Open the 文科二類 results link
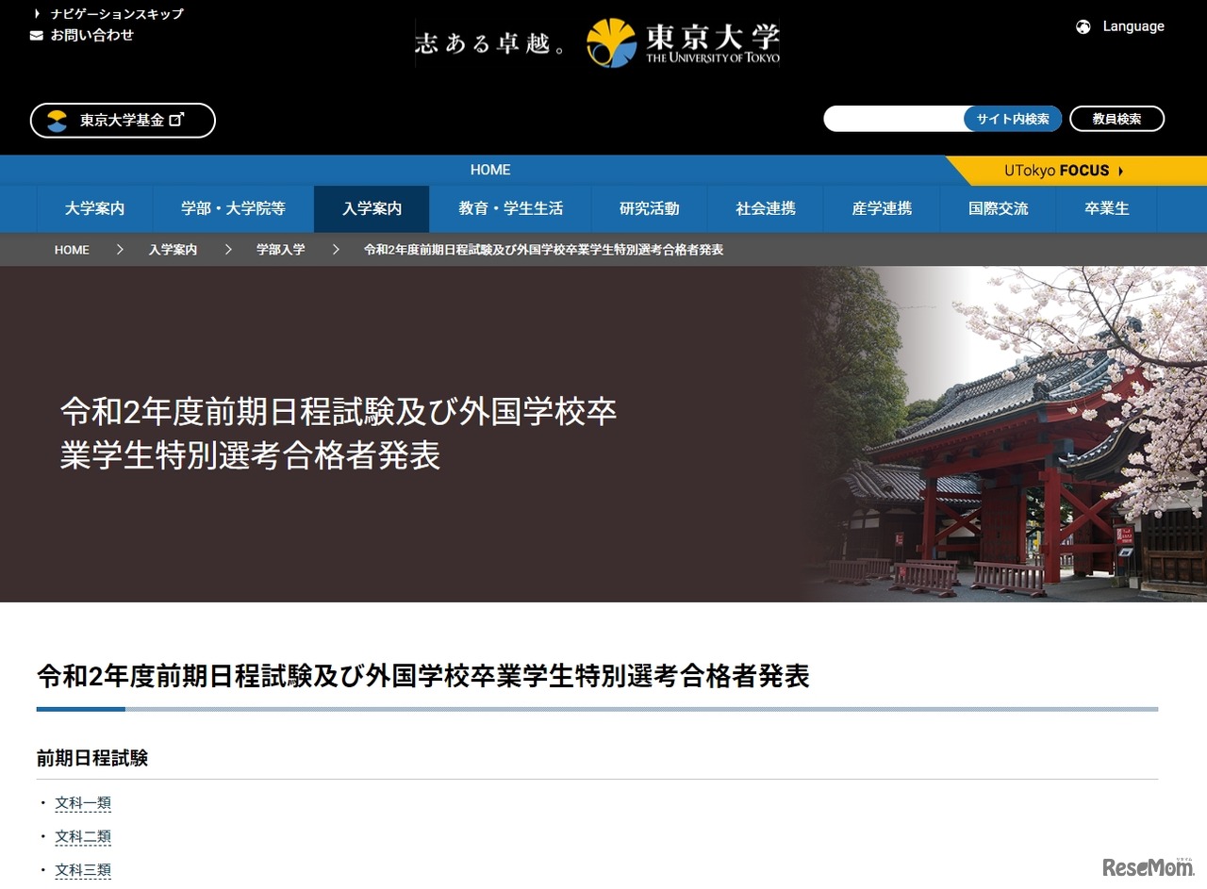The height and width of the screenshot is (889, 1207). (82, 836)
